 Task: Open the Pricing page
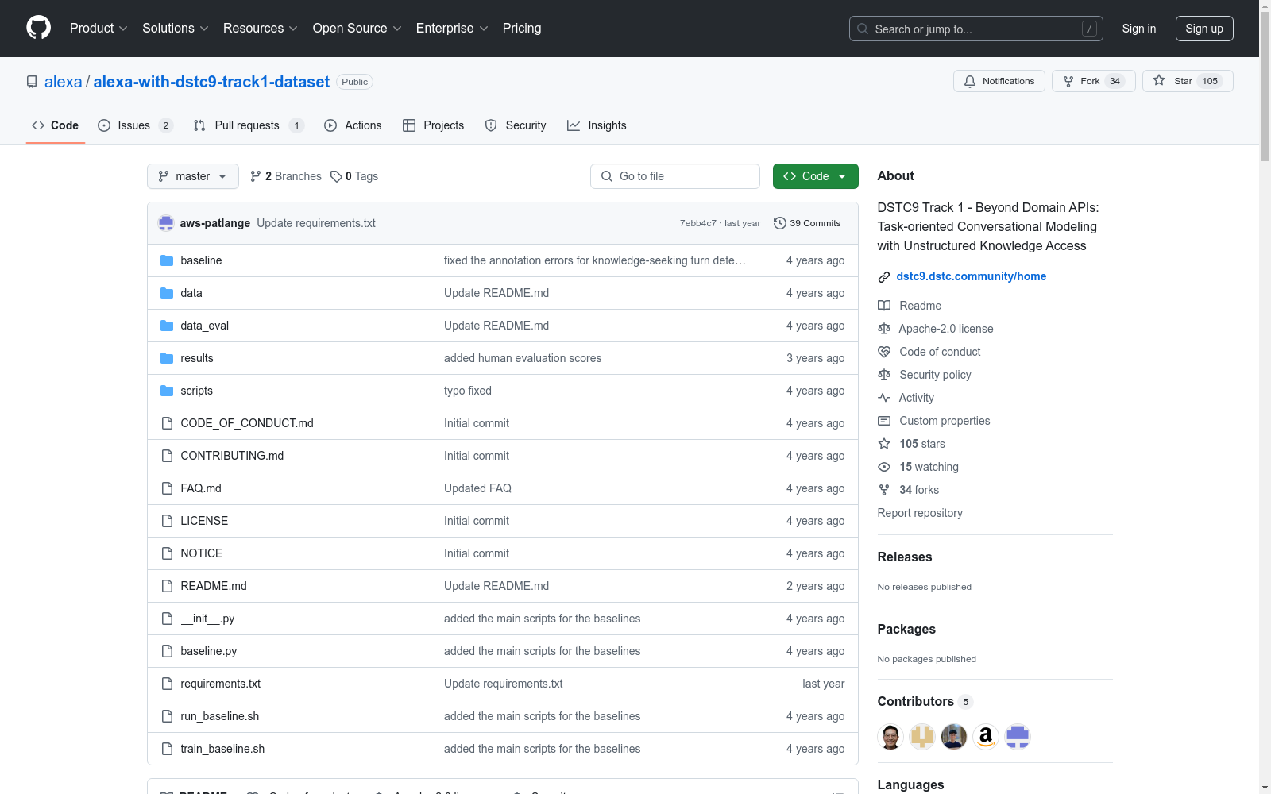pos(522,29)
